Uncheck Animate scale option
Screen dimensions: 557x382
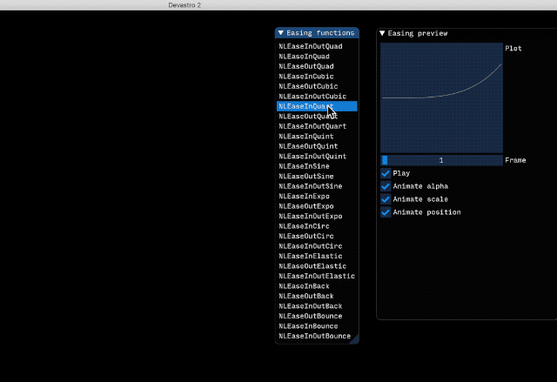(x=386, y=199)
